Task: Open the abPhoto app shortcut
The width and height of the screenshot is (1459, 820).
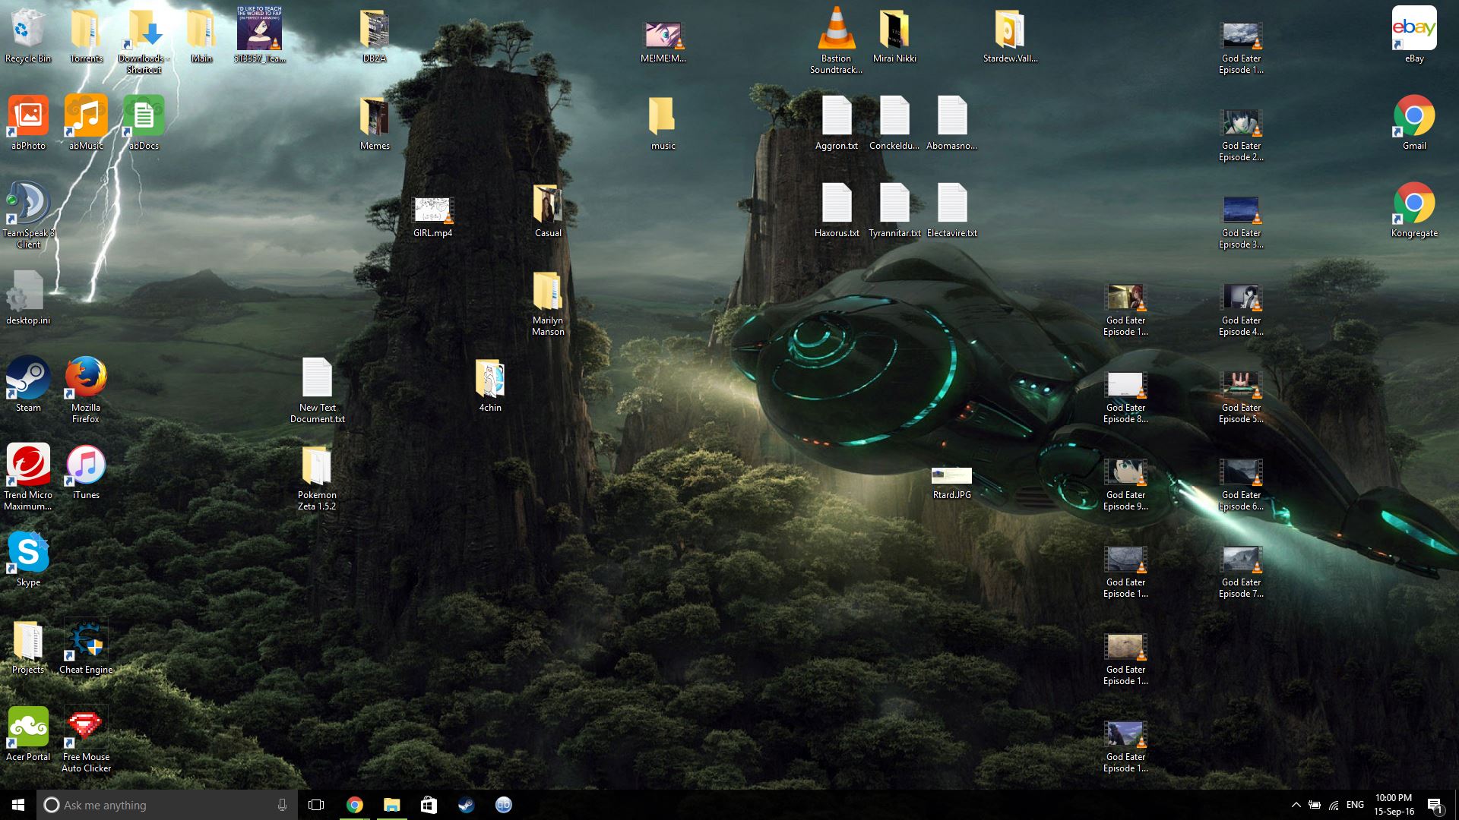Action: 28,123
